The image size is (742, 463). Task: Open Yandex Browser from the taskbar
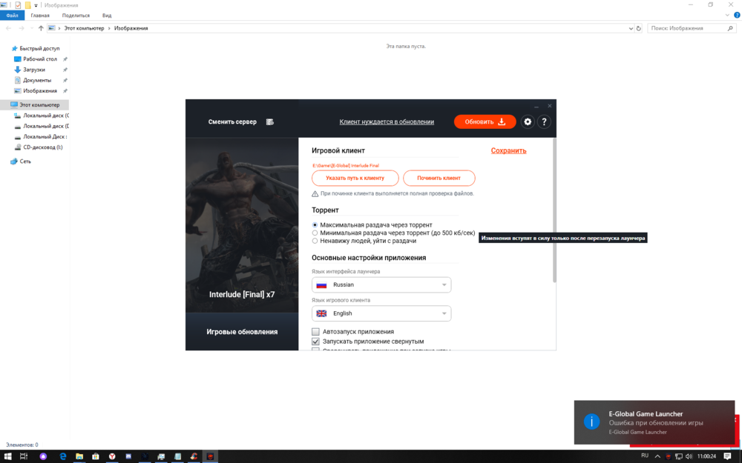pos(112,456)
